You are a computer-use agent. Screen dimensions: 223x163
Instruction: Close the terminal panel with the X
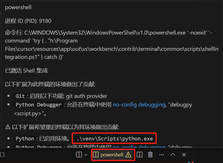coord(184,155)
